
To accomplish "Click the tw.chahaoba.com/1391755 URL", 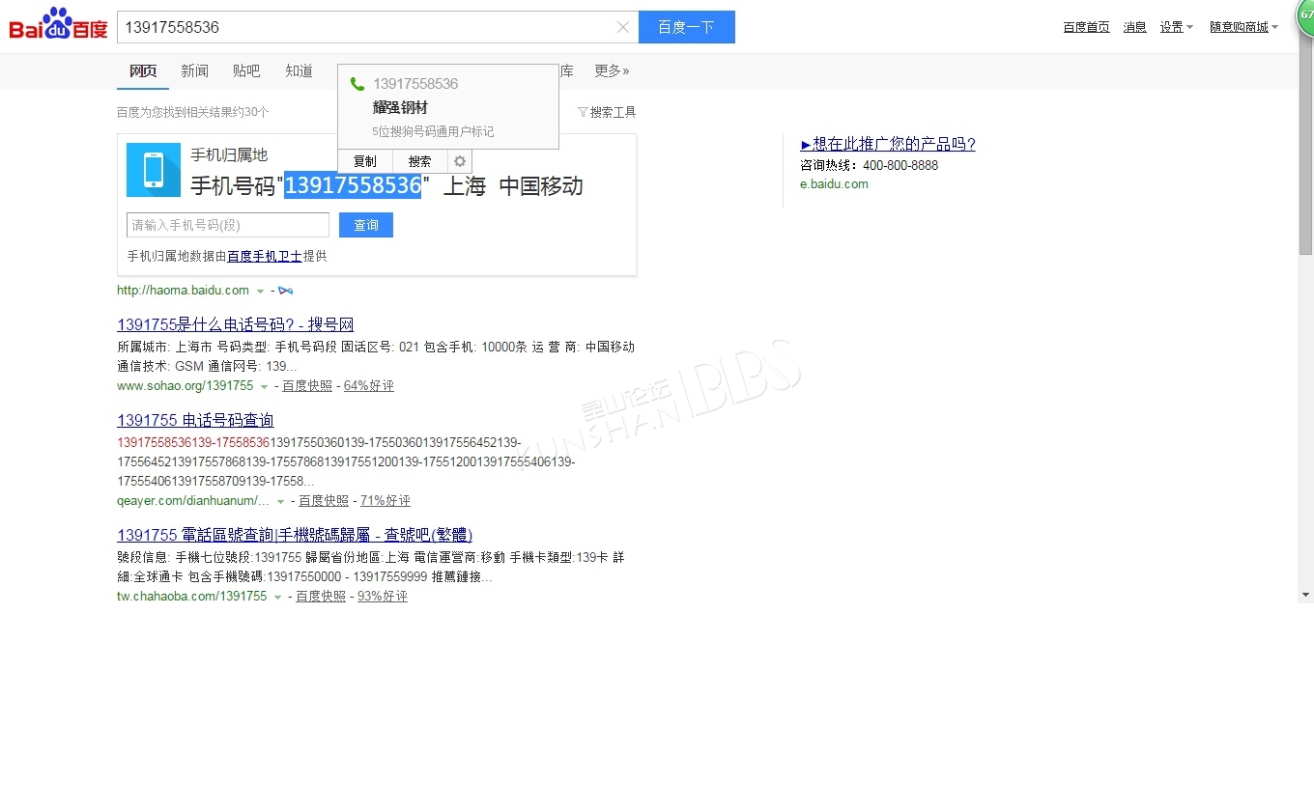I will (x=191, y=597).
